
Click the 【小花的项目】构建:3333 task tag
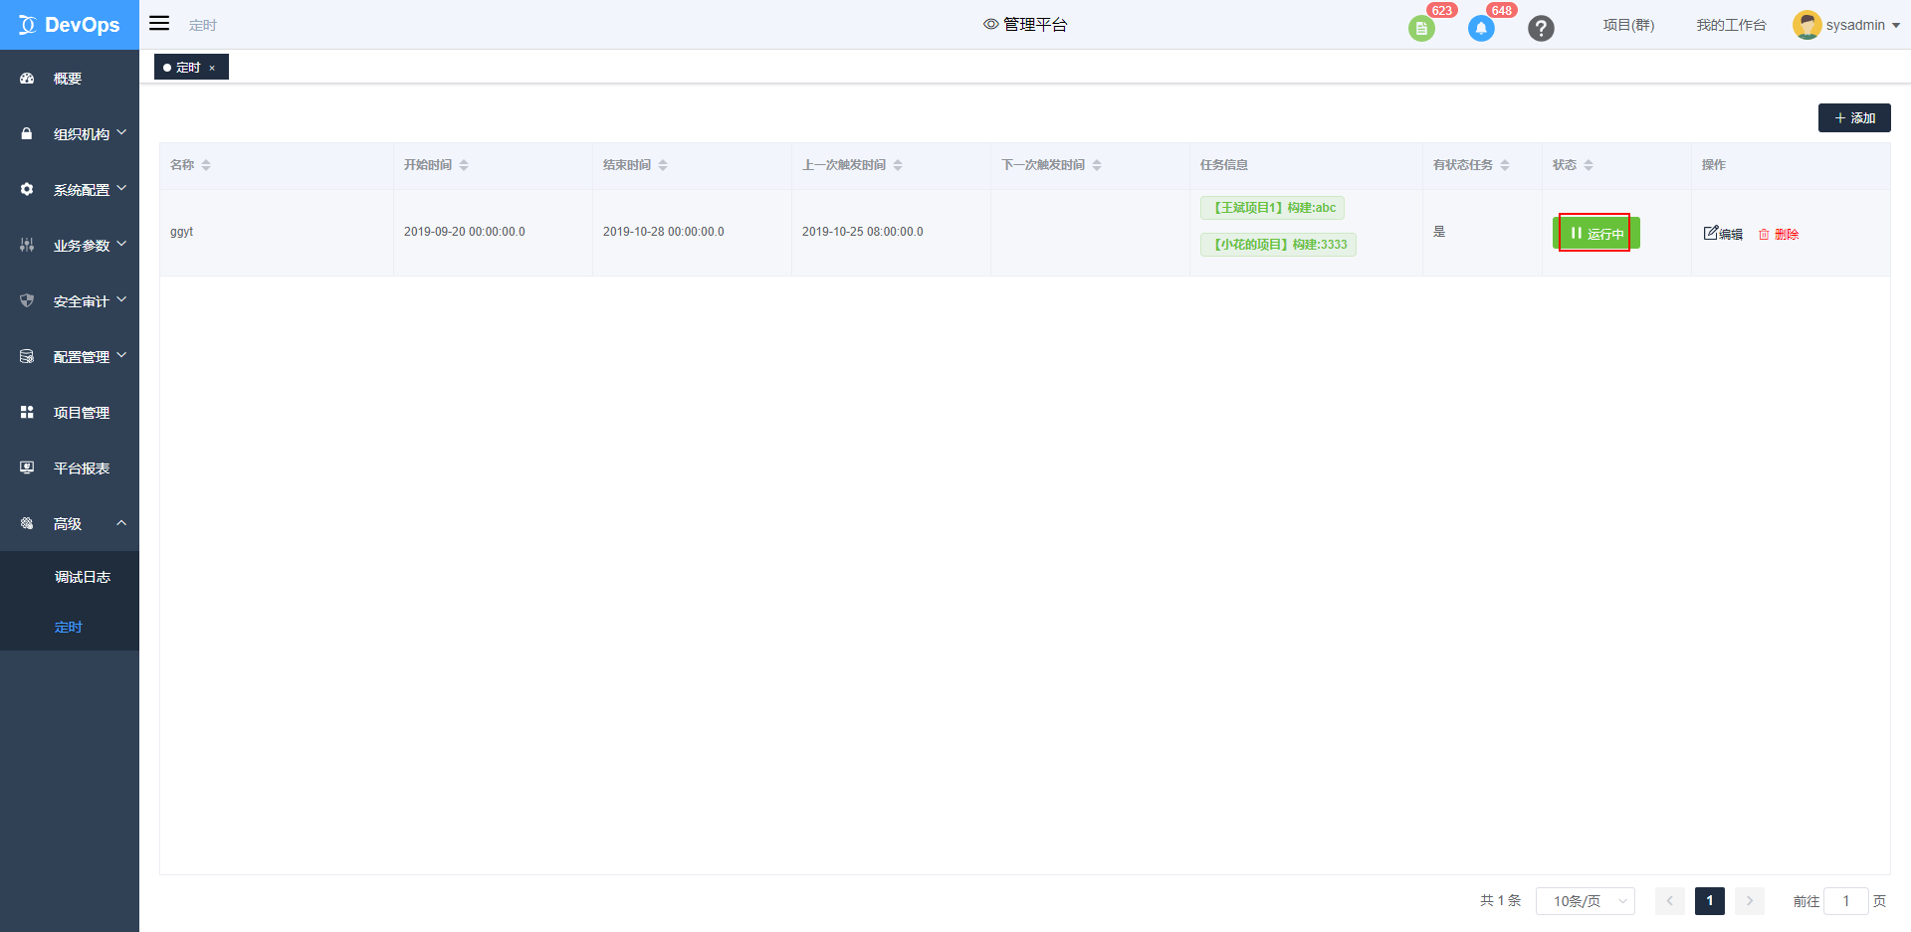point(1278,245)
